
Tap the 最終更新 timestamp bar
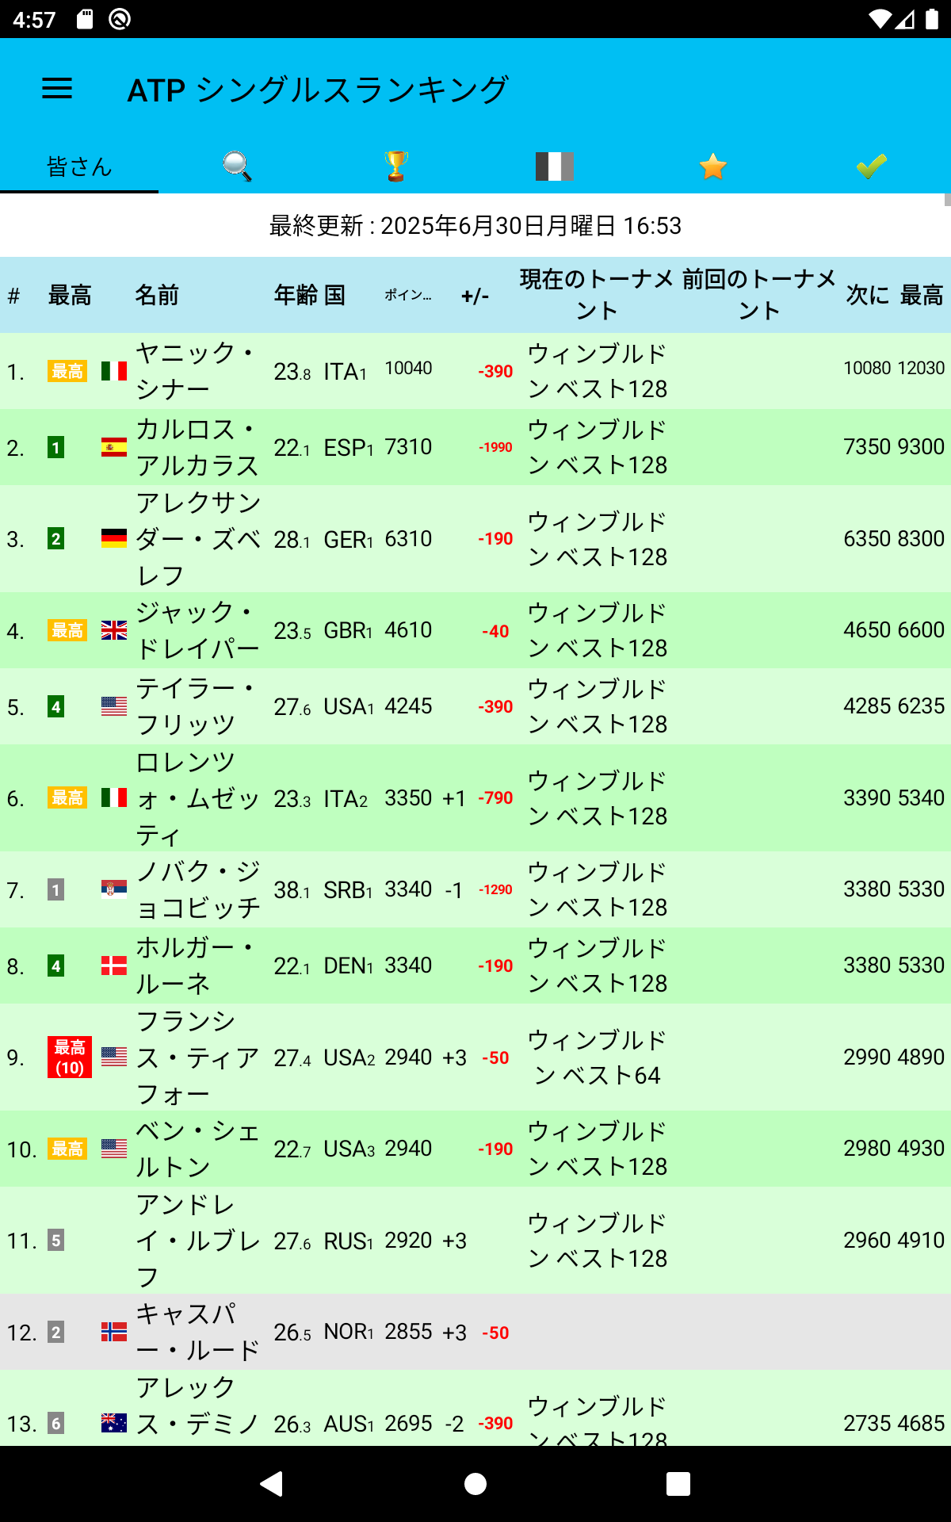pos(475,225)
